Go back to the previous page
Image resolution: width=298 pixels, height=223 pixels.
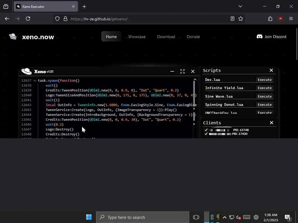[7, 19]
